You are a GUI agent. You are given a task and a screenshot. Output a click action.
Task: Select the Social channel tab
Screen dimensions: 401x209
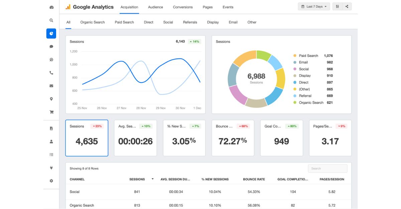[168, 22]
